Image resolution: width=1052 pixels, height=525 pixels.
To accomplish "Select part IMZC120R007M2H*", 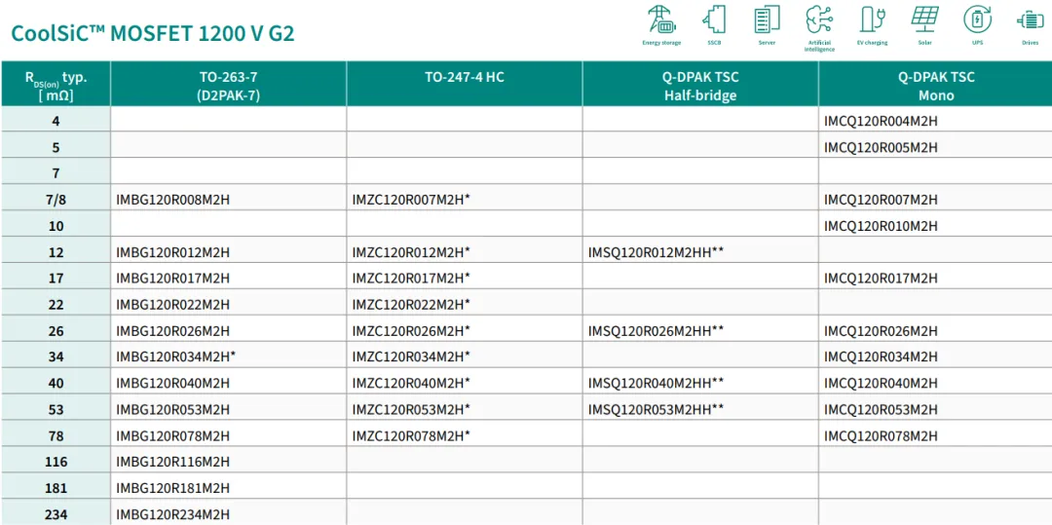I will pos(411,200).
